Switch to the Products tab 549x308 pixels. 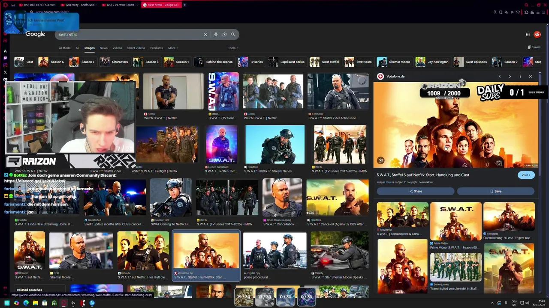tap(157, 48)
